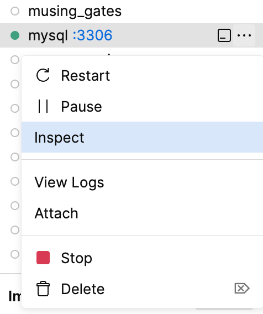
Task: Click the red Stop square icon
Action: 43,258
